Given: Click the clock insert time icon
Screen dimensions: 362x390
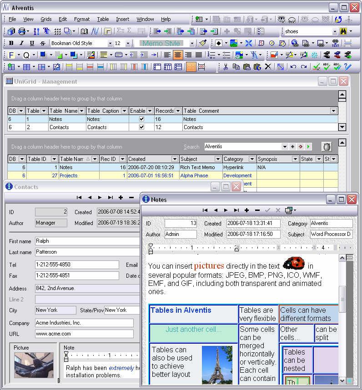Looking at the screenshot, I should (x=271, y=43).
